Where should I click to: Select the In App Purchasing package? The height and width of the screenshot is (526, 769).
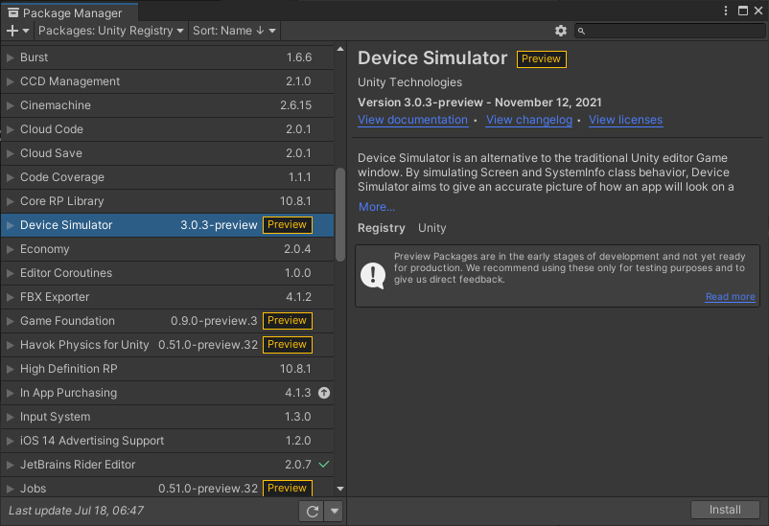click(x=167, y=393)
